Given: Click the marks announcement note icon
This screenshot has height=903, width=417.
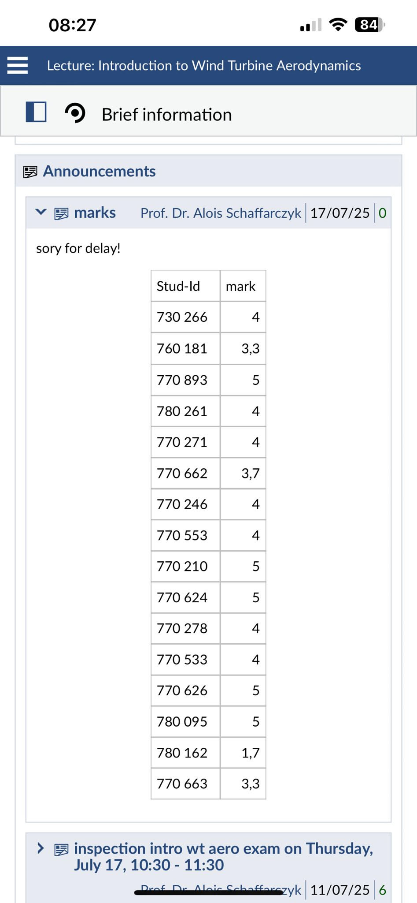Looking at the screenshot, I should 61,214.
